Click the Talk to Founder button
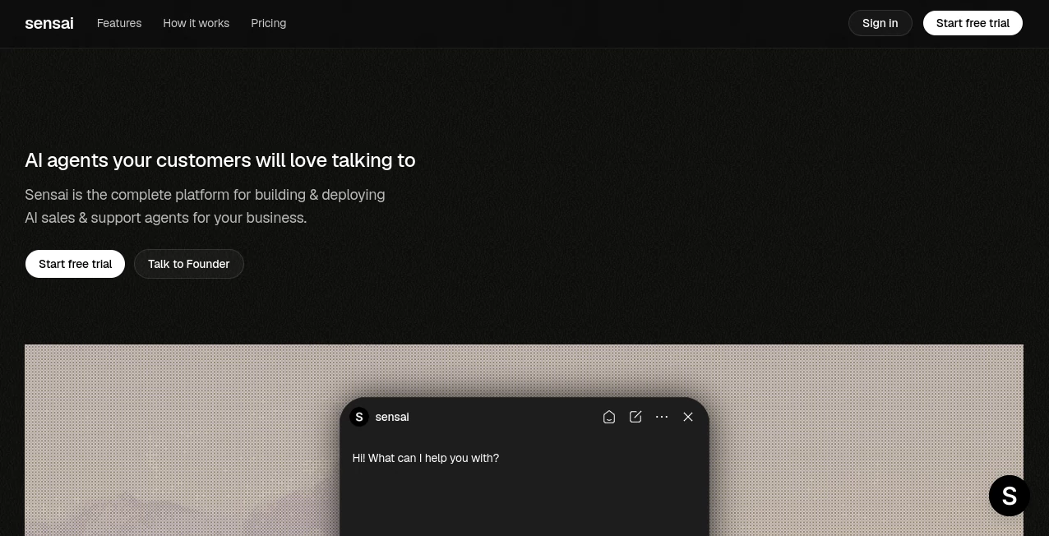 tap(189, 264)
